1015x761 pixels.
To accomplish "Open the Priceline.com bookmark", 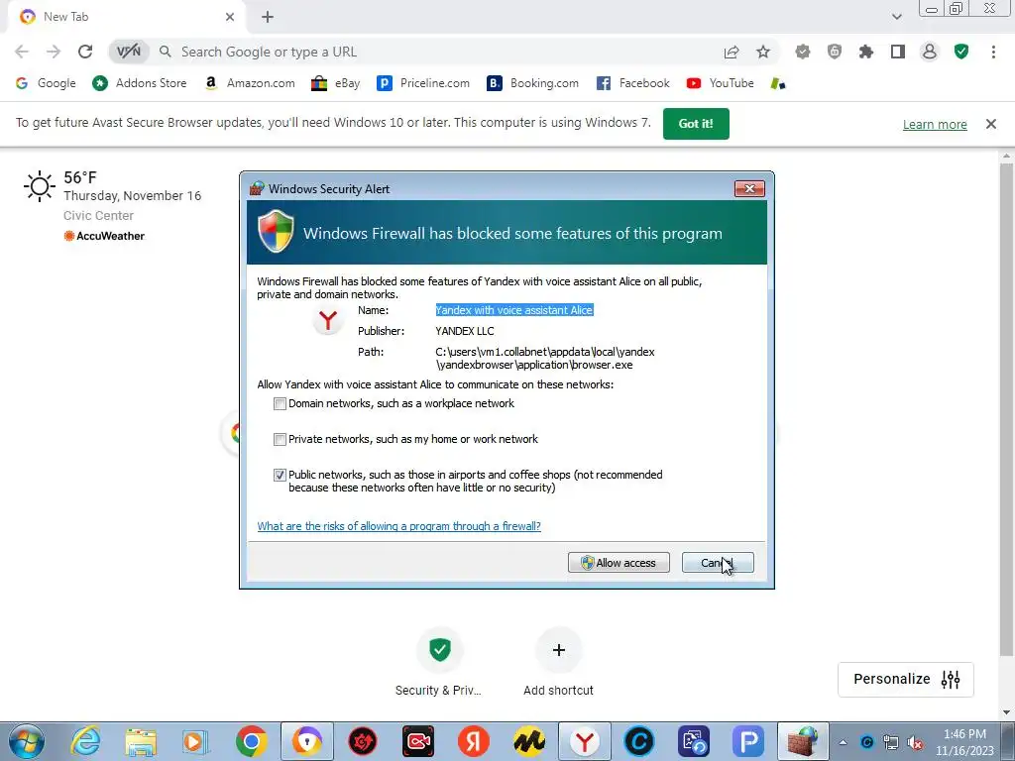I will pyautogui.click(x=423, y=83).
